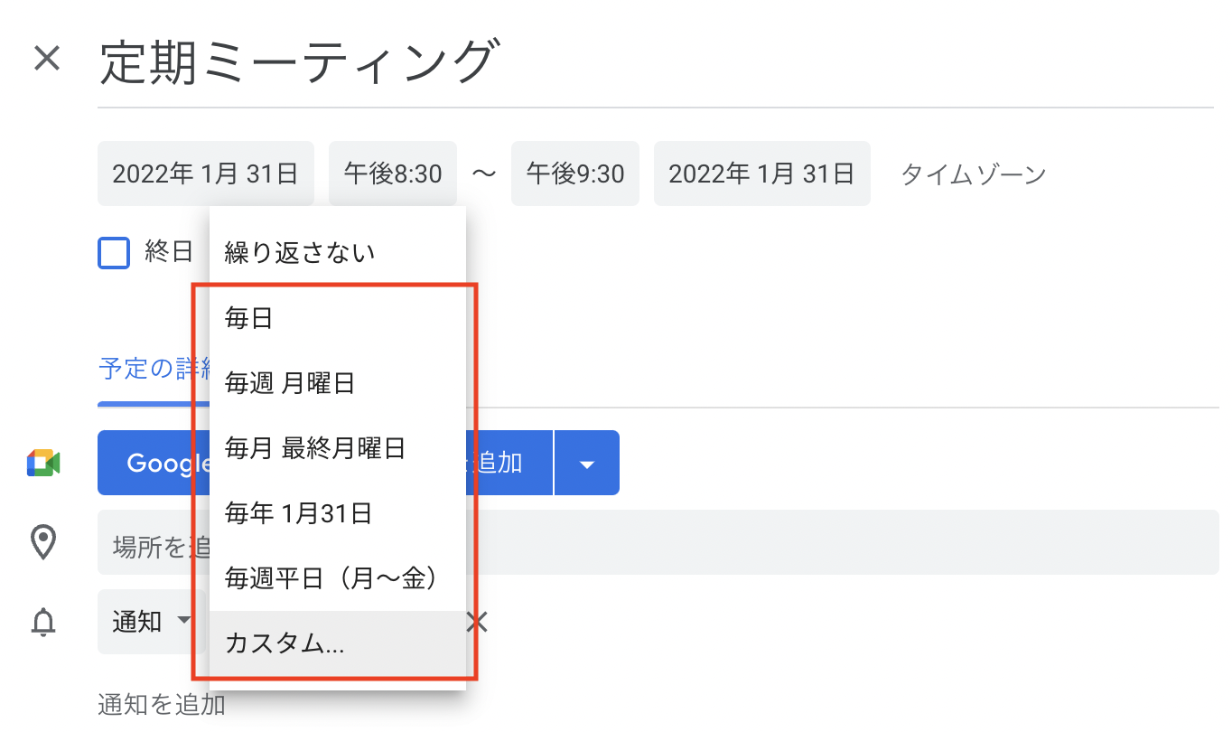The height and width of the screenshot is (732, 1232).
Task: Select 毎日 repeat option
Action: coord(249,318)
